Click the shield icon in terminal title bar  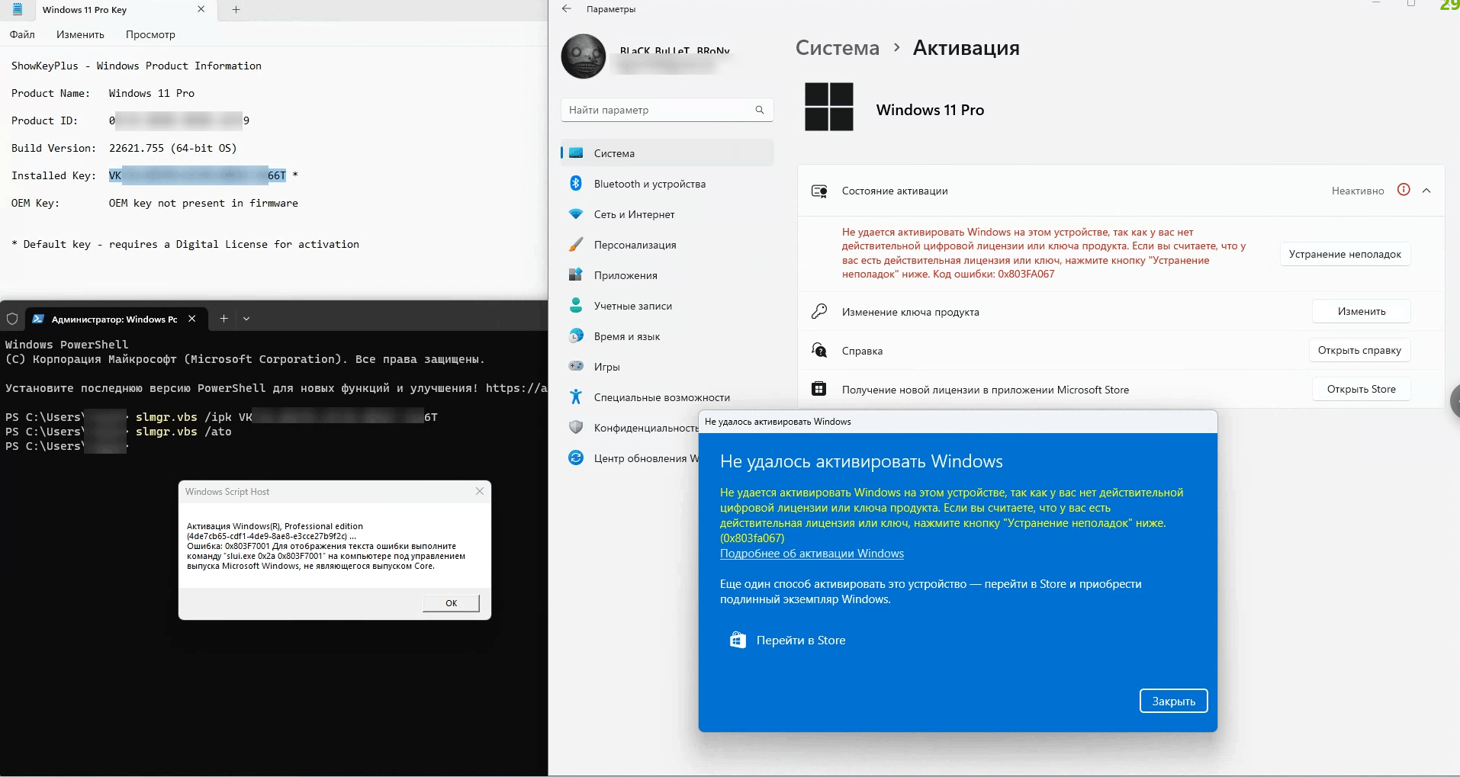[x=12, y=319]
